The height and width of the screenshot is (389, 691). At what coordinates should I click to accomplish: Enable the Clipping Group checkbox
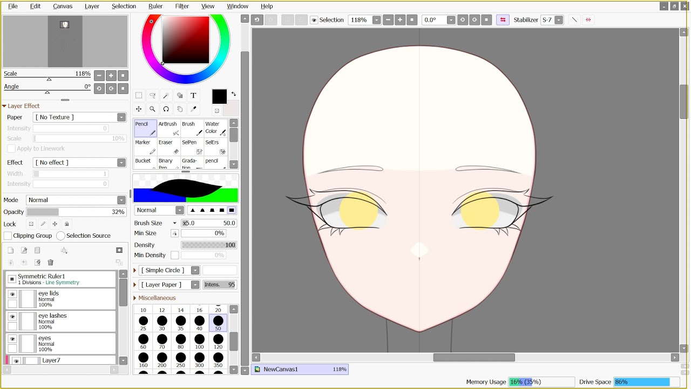pyautogui.click(x=8, y=236)
